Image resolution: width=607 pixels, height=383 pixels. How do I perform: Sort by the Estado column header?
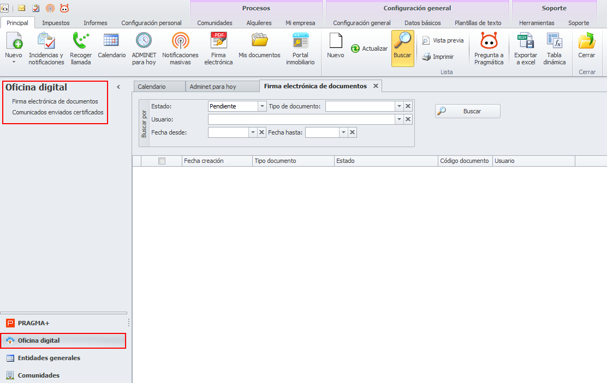coord(386,161)
